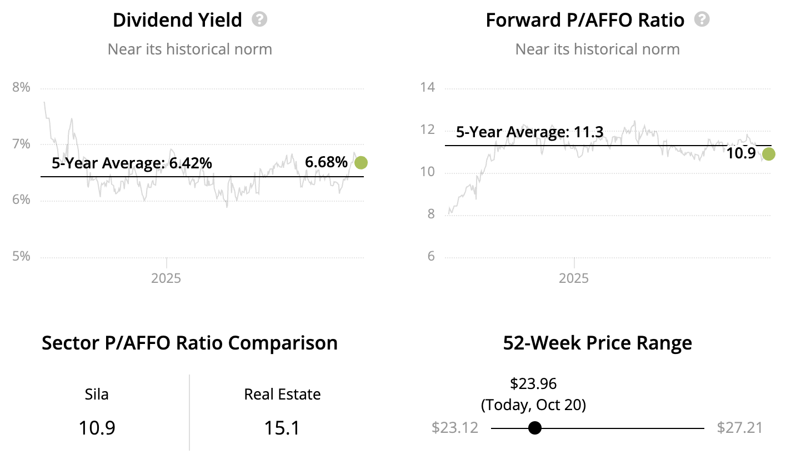
Task: Select the green dot on P/AFFO chart
Action: point(768,154)
